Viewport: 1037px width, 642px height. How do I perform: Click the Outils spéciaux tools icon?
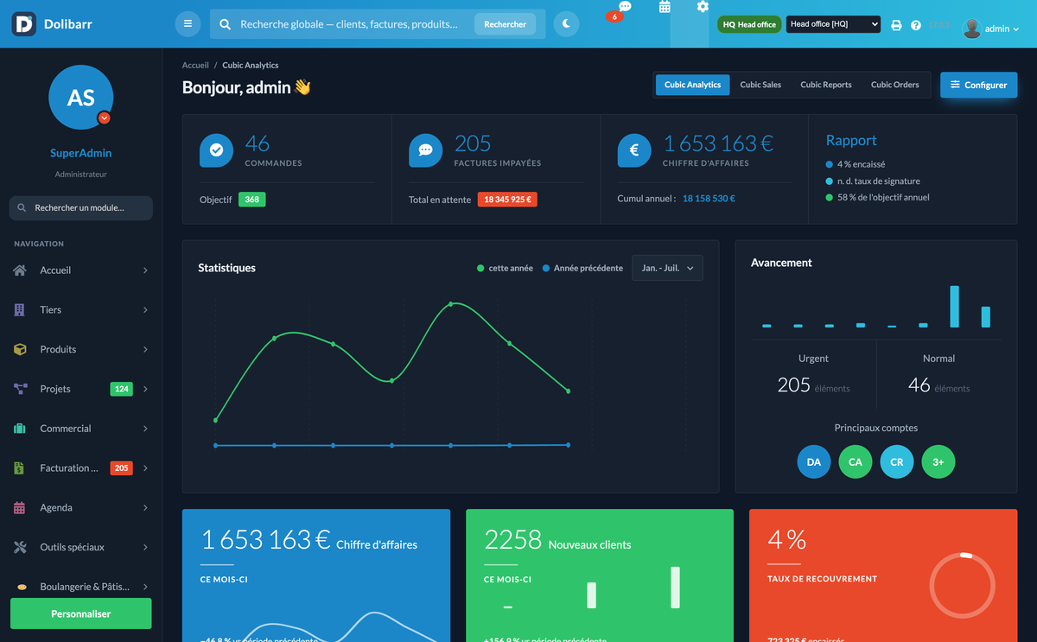(x=20, y=547)
